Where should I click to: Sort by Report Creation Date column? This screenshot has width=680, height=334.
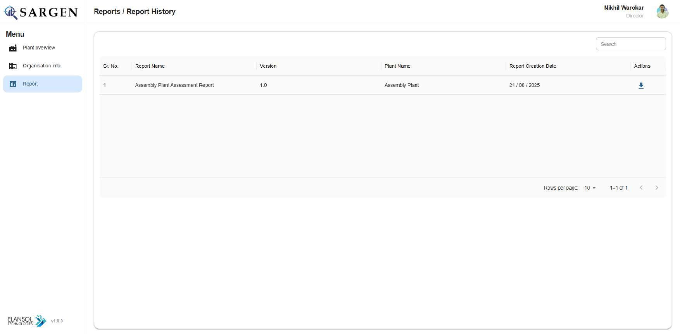533,66
